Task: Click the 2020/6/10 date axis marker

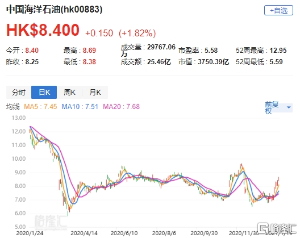Action: coord(124,233)
